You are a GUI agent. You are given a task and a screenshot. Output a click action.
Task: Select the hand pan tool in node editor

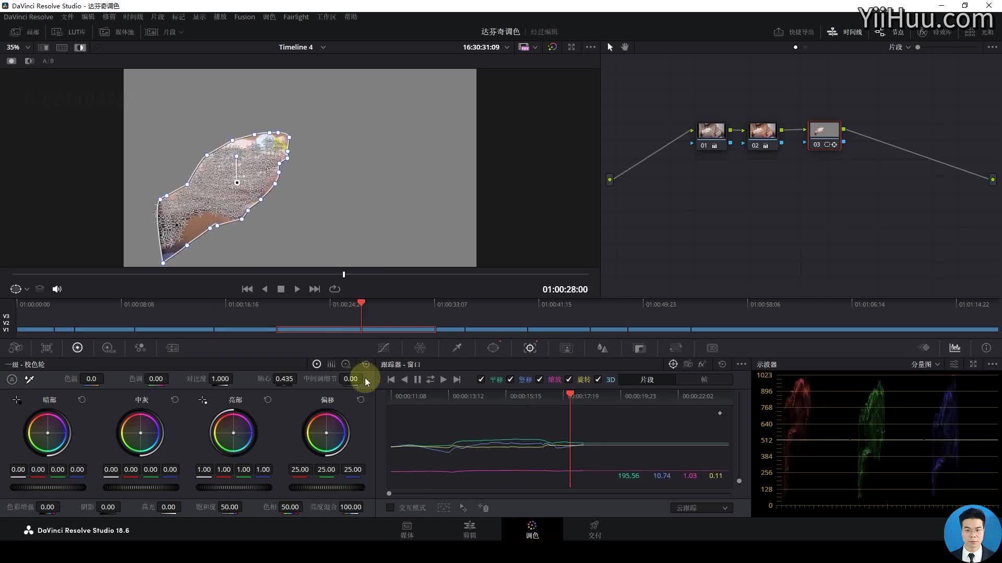tap(625, 47)
